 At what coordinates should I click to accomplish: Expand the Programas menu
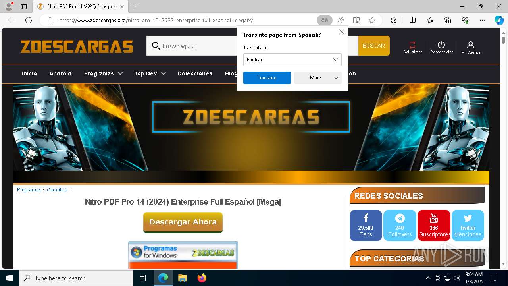[x=103, y=73]
